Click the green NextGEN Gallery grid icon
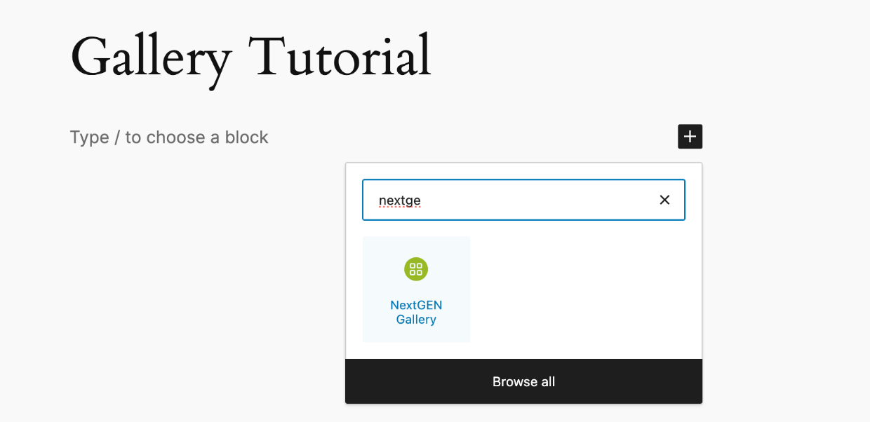 click(x=416, y=269)
